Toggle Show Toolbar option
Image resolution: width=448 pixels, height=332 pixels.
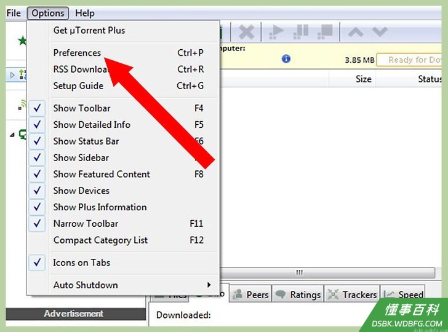coord(124,108)
